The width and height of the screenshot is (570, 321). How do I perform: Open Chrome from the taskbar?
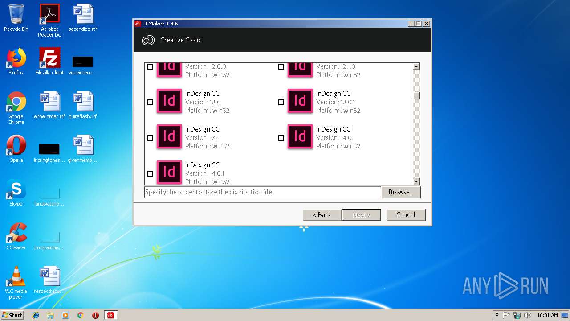point(80,315)
